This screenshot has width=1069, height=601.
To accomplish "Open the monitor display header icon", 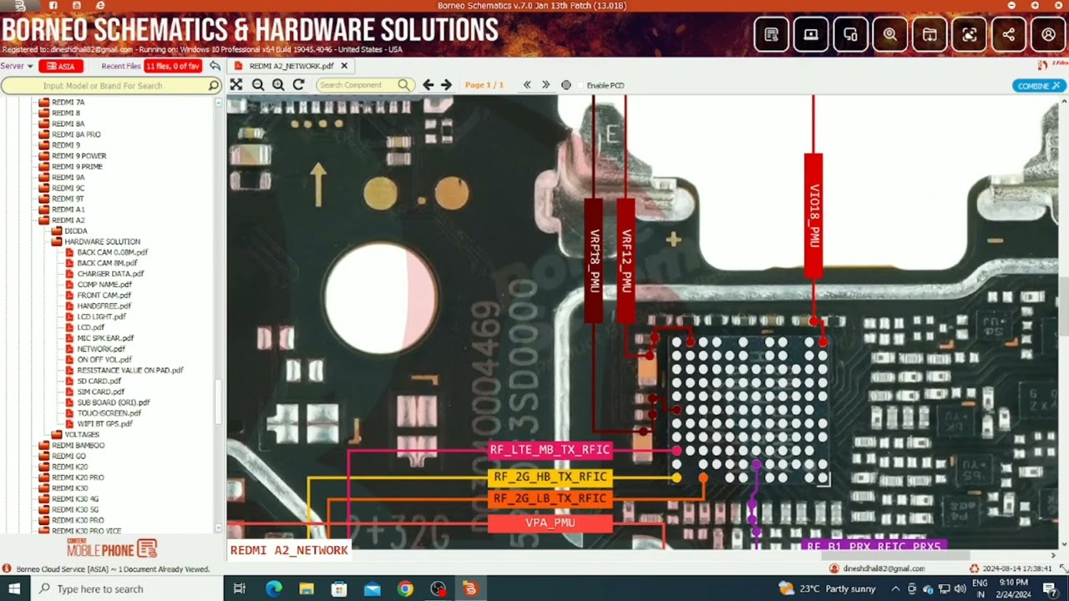I will click(x=811, y=34).
